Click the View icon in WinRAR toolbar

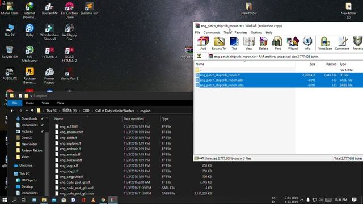click(248, 43)
